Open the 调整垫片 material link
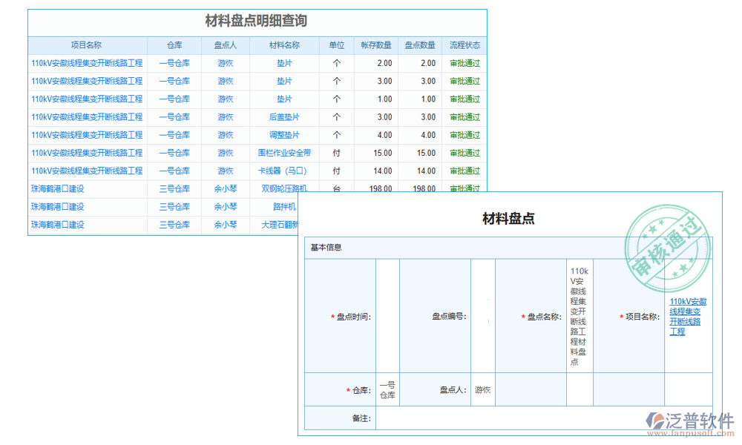The width and height of the screenshot is (742, 445). coord(286,135)
